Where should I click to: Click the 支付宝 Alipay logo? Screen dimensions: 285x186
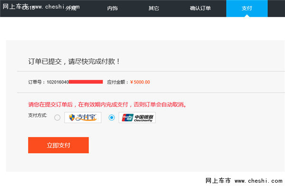coord(83,118)
